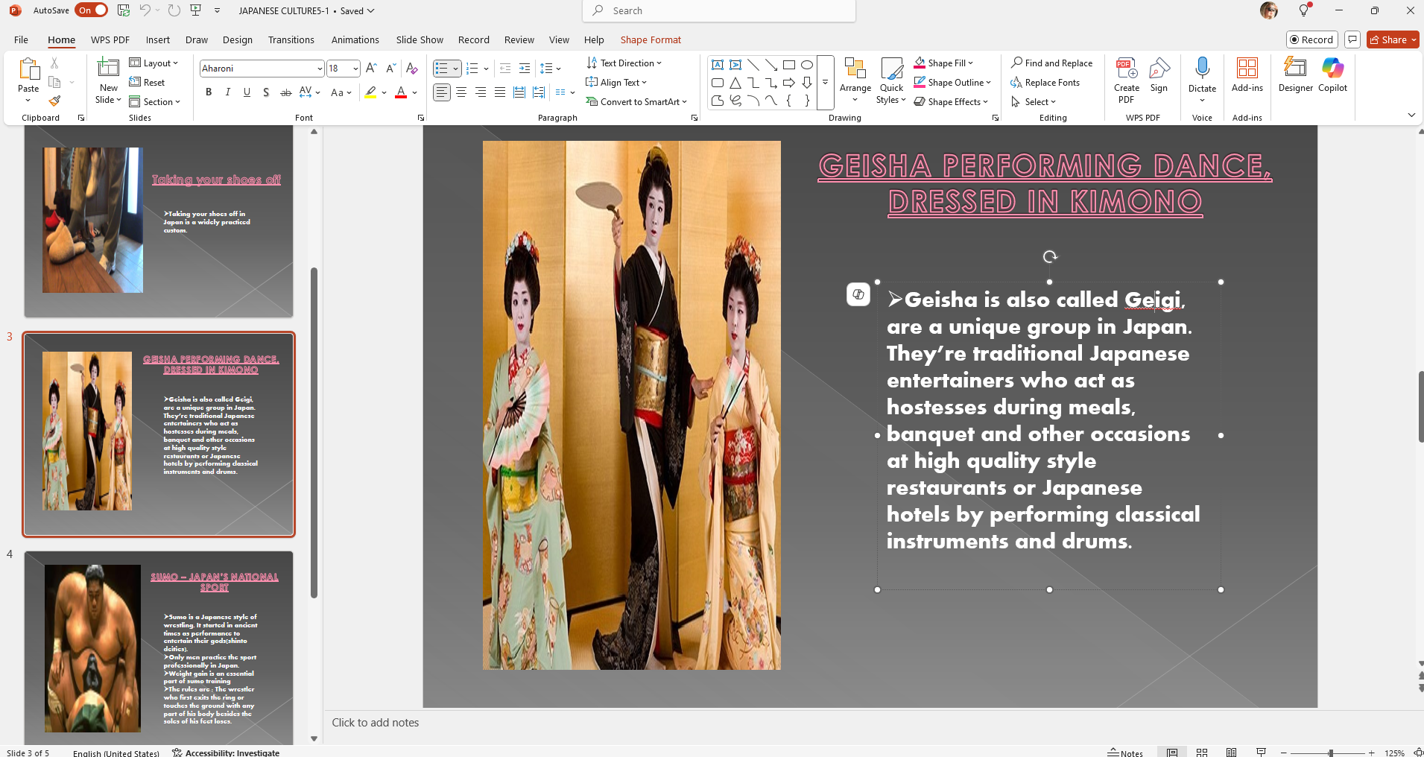The image size is (1424, 757).
Task: Turn off the AutoSave switch
Action: [92, 10]
